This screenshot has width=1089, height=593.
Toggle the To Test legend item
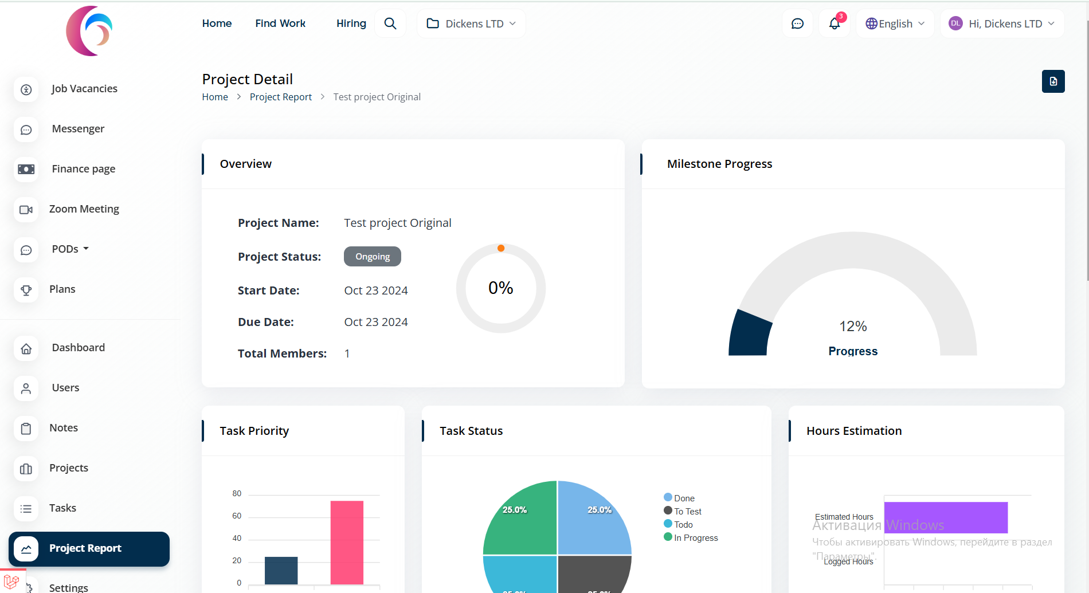pyautogui.click(x=683, y=511)
